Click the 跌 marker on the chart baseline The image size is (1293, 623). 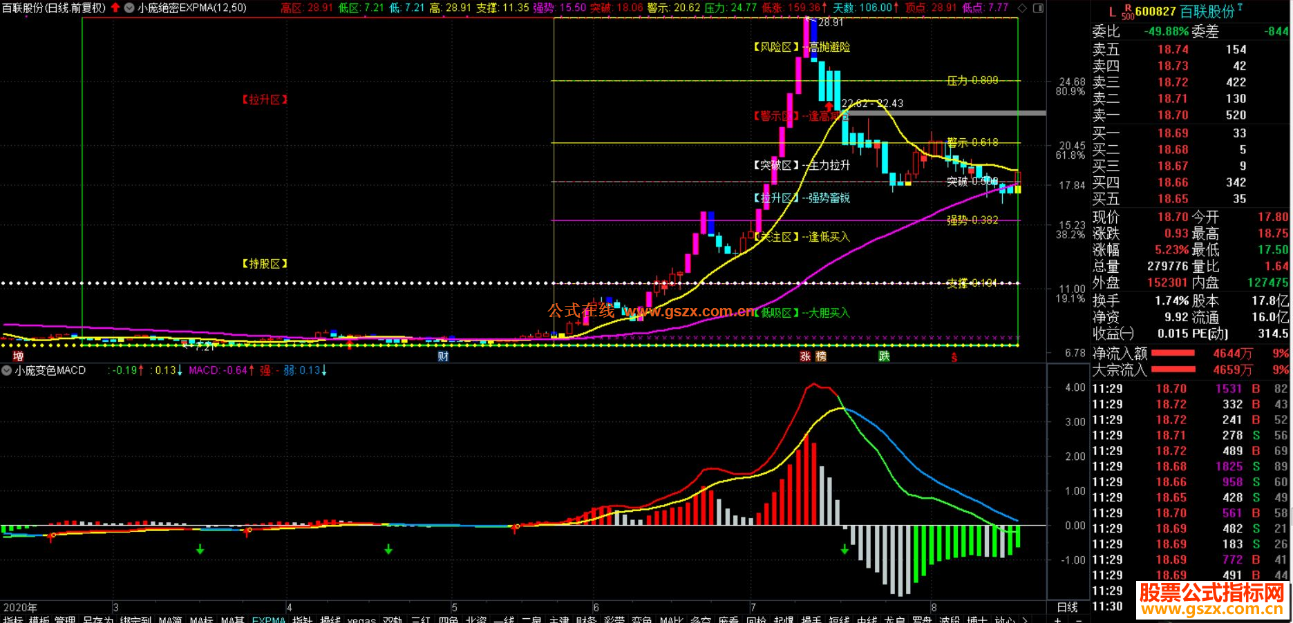pyautogui.click(x=884, y=356)
